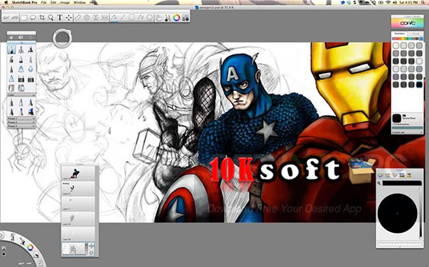Open the color wheel on corner lagoon
This screenshot has height=267, width=429.
(30, 248)
